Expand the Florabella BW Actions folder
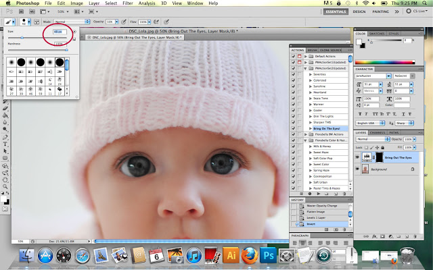The height and width of the screenshot is (270, 433). 306,134
